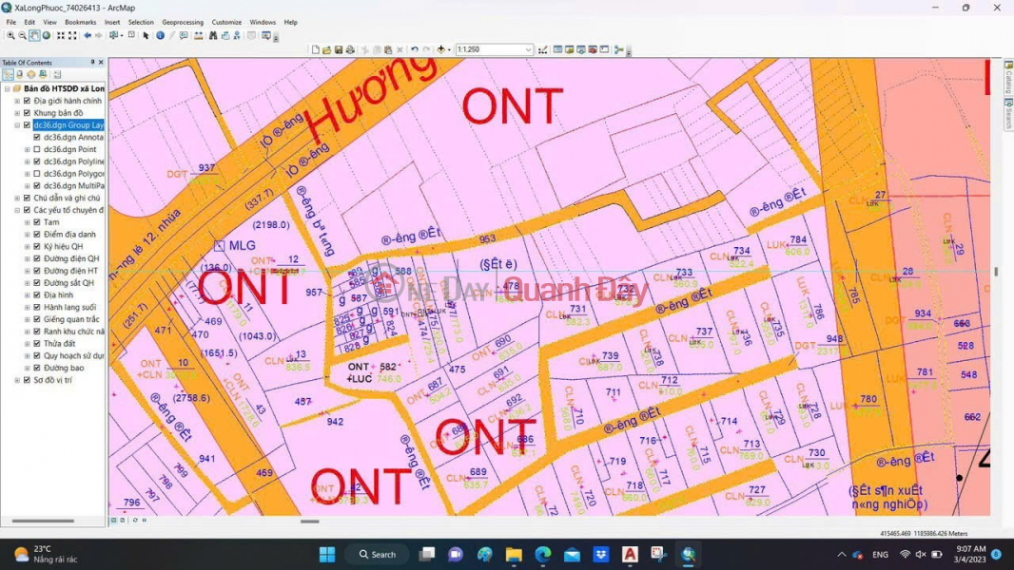Image resolution: width=1014 pixels, height=570 pixels.
Task: Click the Add Data button icon
Action: 441,49
